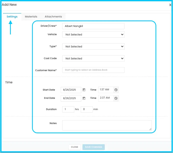Click the Customer Name address book field
This screenshot has height=153, width=173.
[93, 70]
